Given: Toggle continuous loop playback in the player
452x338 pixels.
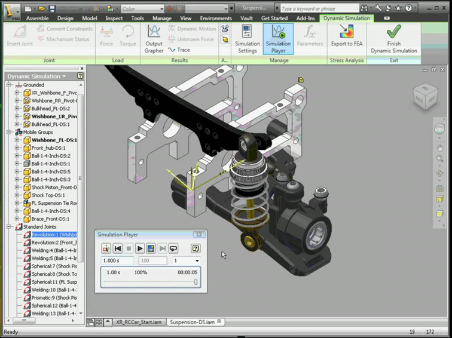Looking at the screenshot, I should tap(173, 248).
